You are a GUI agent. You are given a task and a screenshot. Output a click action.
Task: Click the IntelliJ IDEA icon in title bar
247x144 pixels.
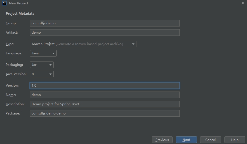[x=4, y=3]
